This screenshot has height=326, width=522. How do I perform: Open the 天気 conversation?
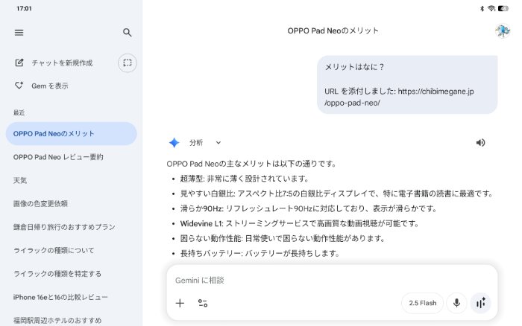click(x=20, y=180)
